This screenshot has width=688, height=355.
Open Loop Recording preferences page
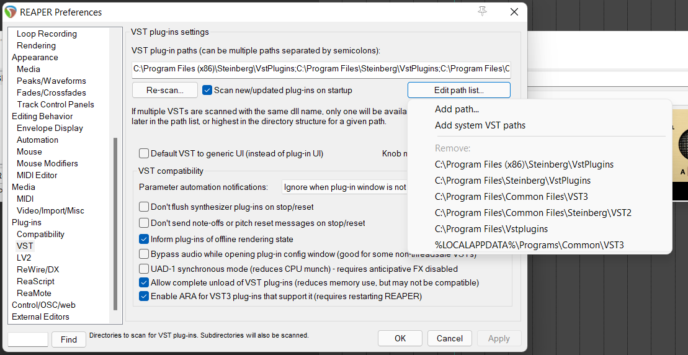click(47, 34)
